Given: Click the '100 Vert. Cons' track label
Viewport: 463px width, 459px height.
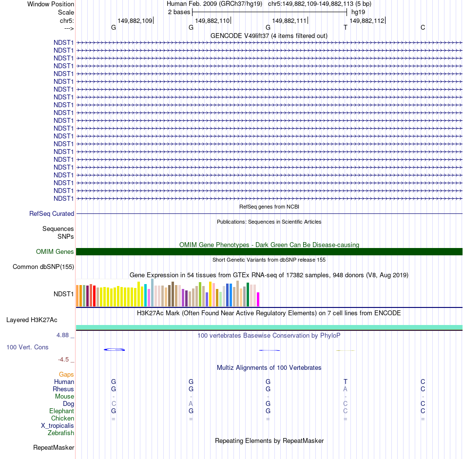Looking at the screenshot, I should point(27,347).
